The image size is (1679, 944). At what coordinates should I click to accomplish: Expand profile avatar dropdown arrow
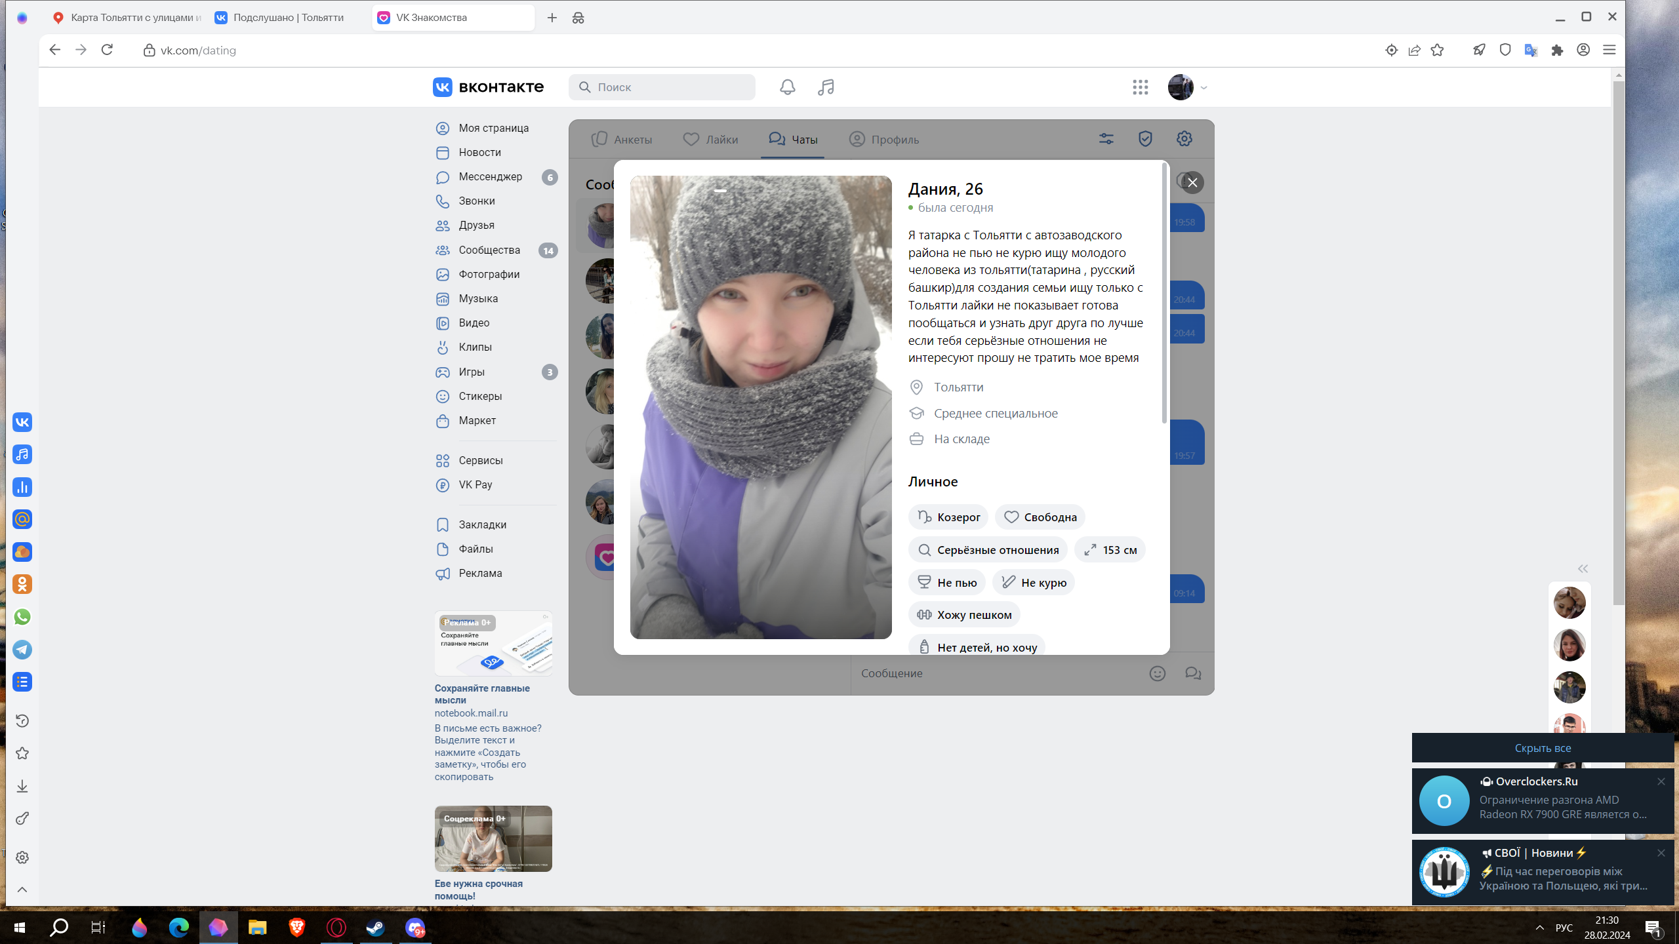(x=1204, y=87)
